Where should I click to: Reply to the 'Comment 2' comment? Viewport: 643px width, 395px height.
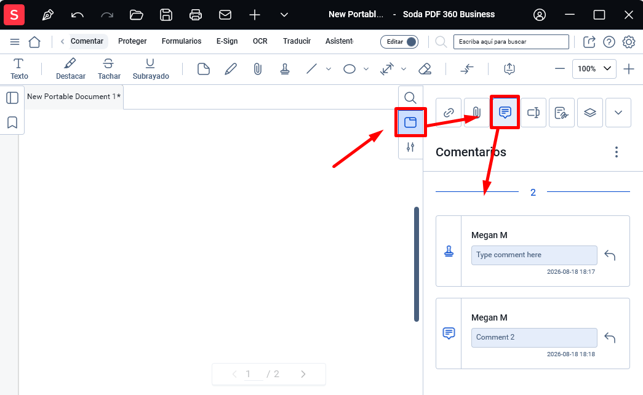[x=610, y=338]
